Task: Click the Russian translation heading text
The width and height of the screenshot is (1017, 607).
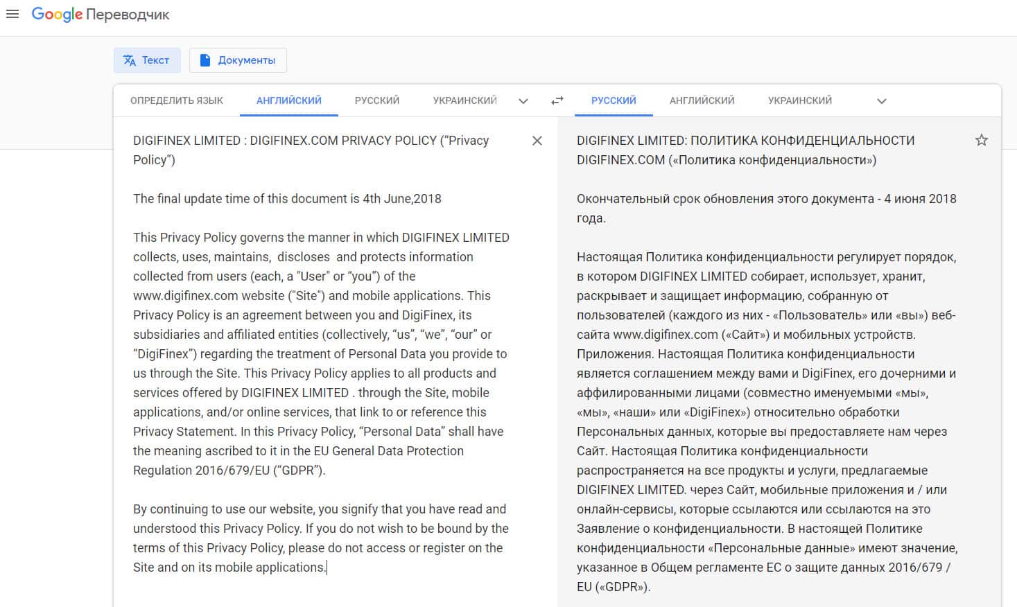Action: (745, 150)
